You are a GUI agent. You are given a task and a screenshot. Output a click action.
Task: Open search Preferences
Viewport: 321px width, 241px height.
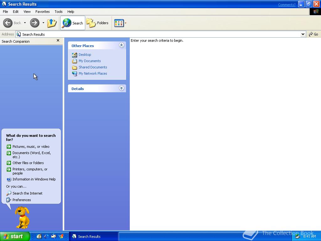click(x=22, y=200)
